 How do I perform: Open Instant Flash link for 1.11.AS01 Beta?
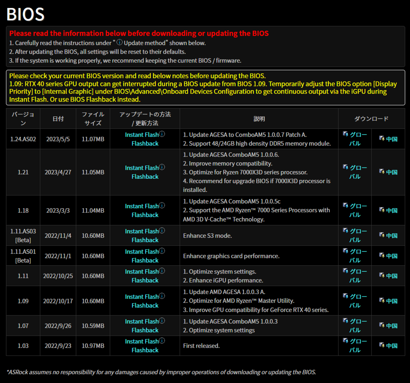click(142, 252)
